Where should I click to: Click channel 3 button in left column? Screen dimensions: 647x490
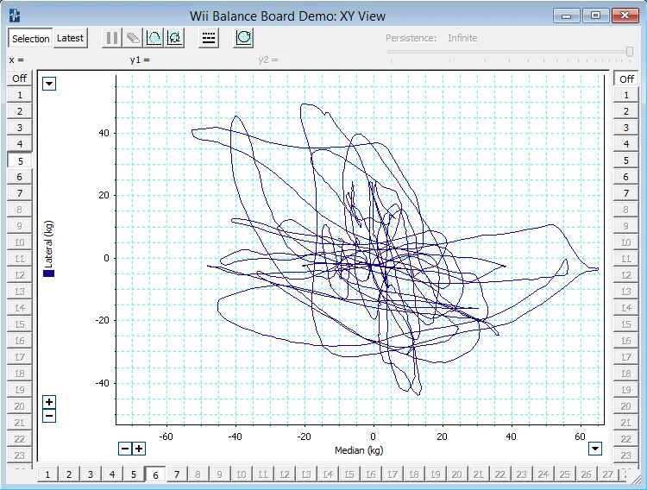(x=19, y=128)
